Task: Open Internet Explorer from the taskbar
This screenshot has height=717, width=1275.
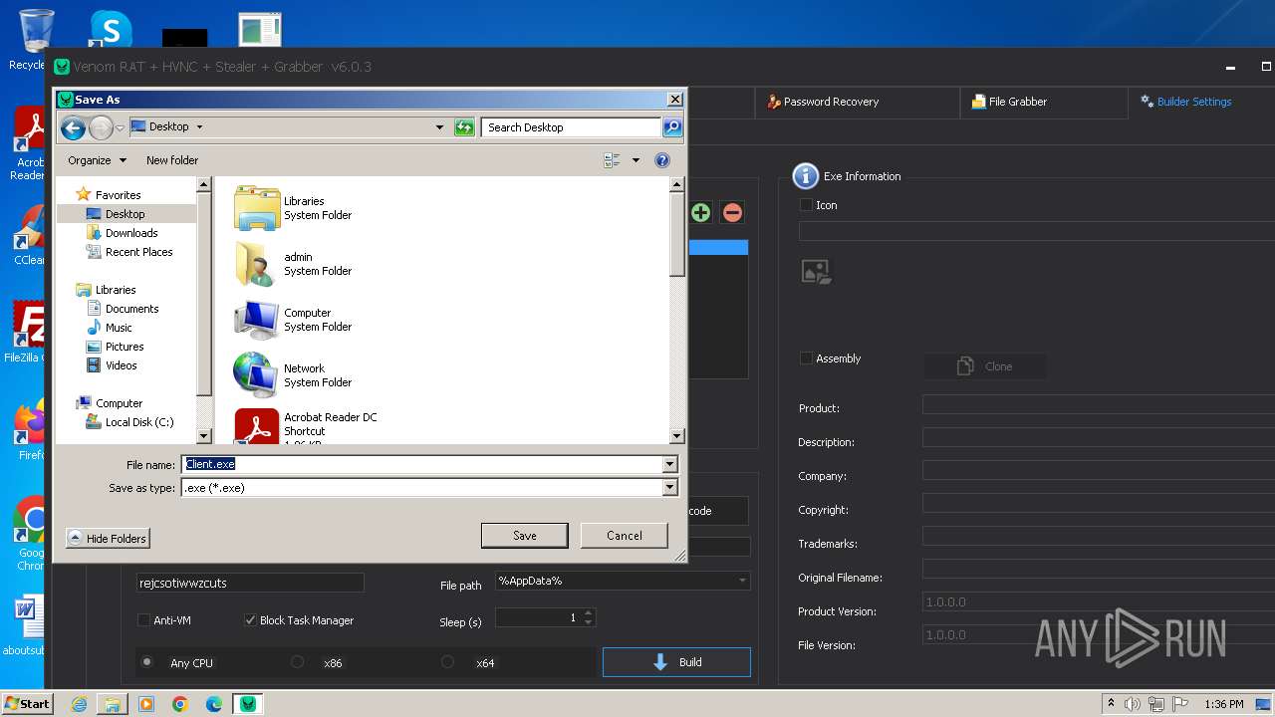Action: 79,704
